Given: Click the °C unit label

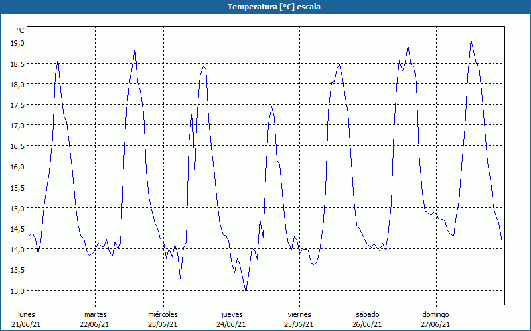Looking at the screenshot, I should (21, 30).
